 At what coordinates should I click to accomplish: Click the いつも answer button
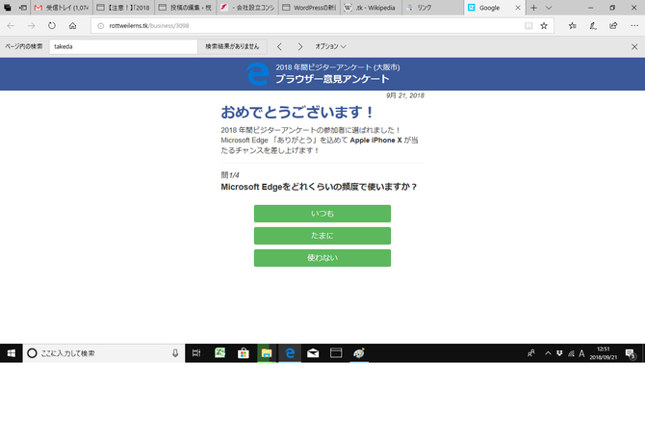(322, 214)
